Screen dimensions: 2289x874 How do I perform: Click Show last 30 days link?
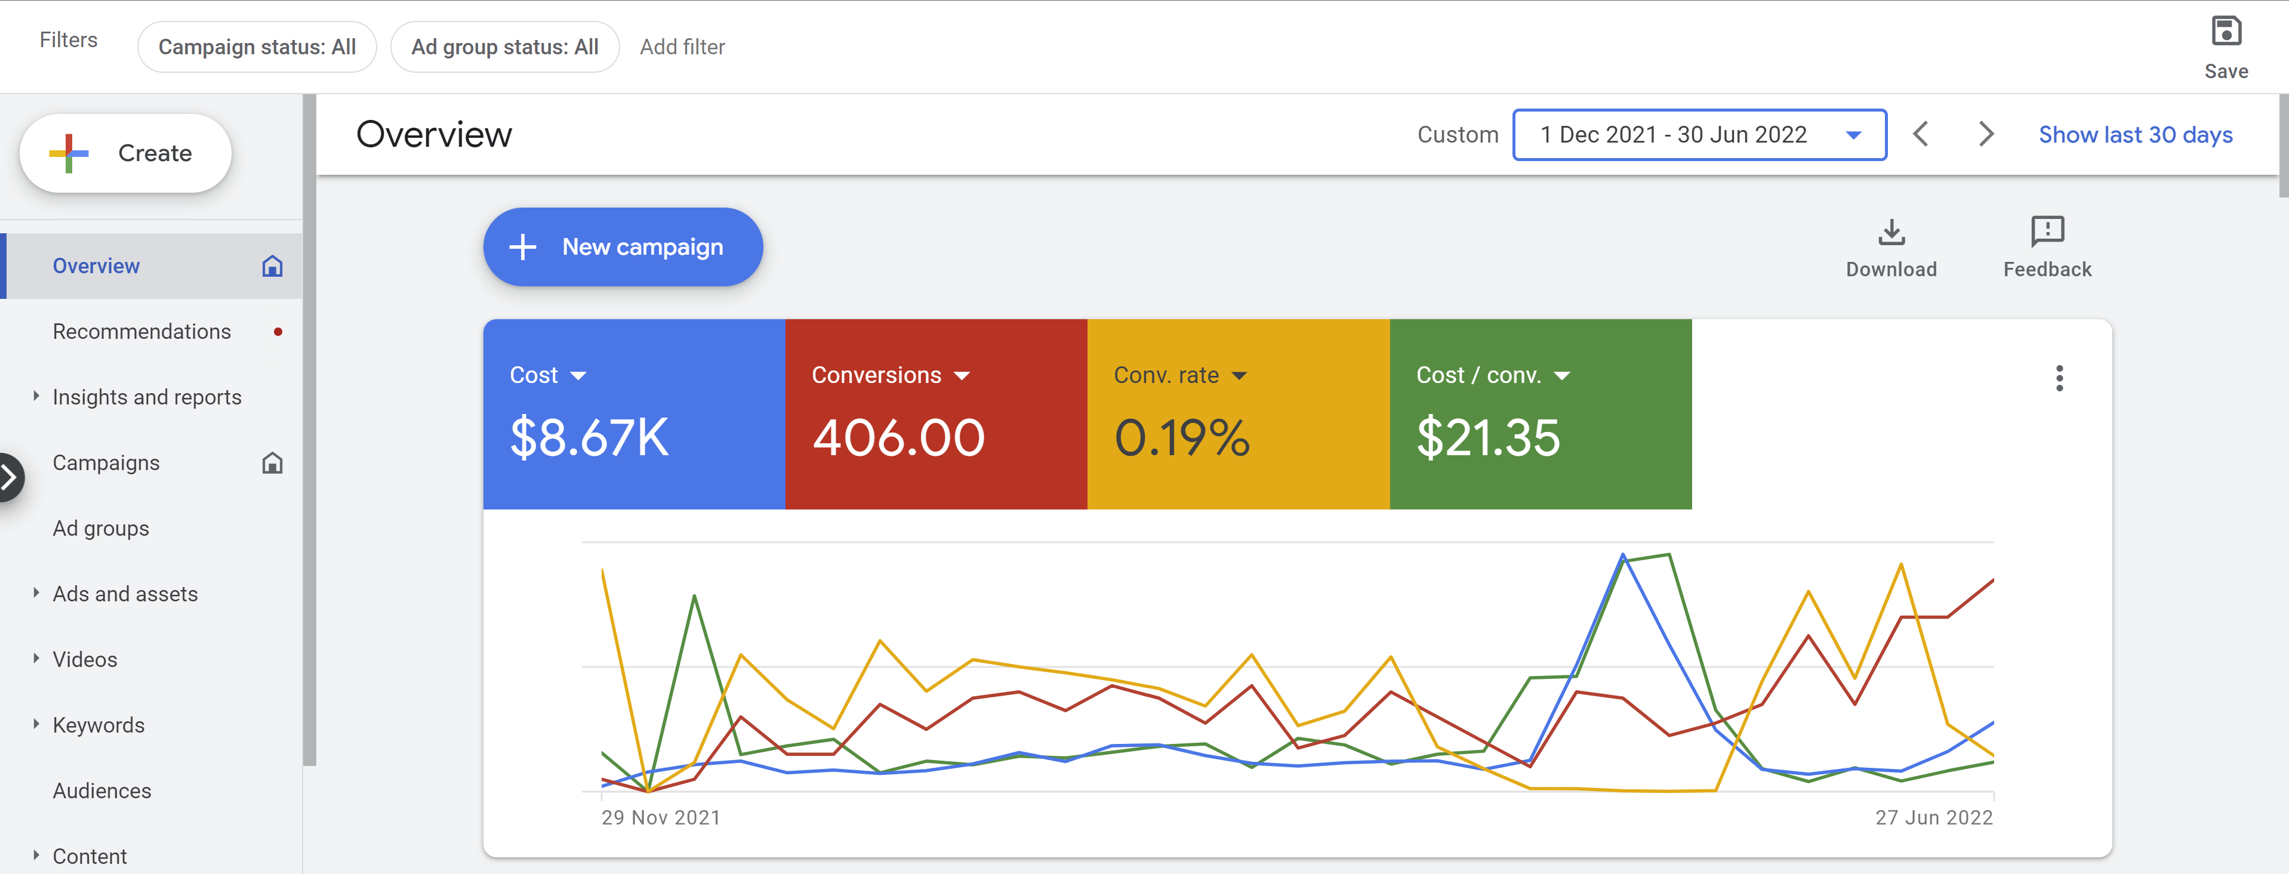click(2134, 135)
